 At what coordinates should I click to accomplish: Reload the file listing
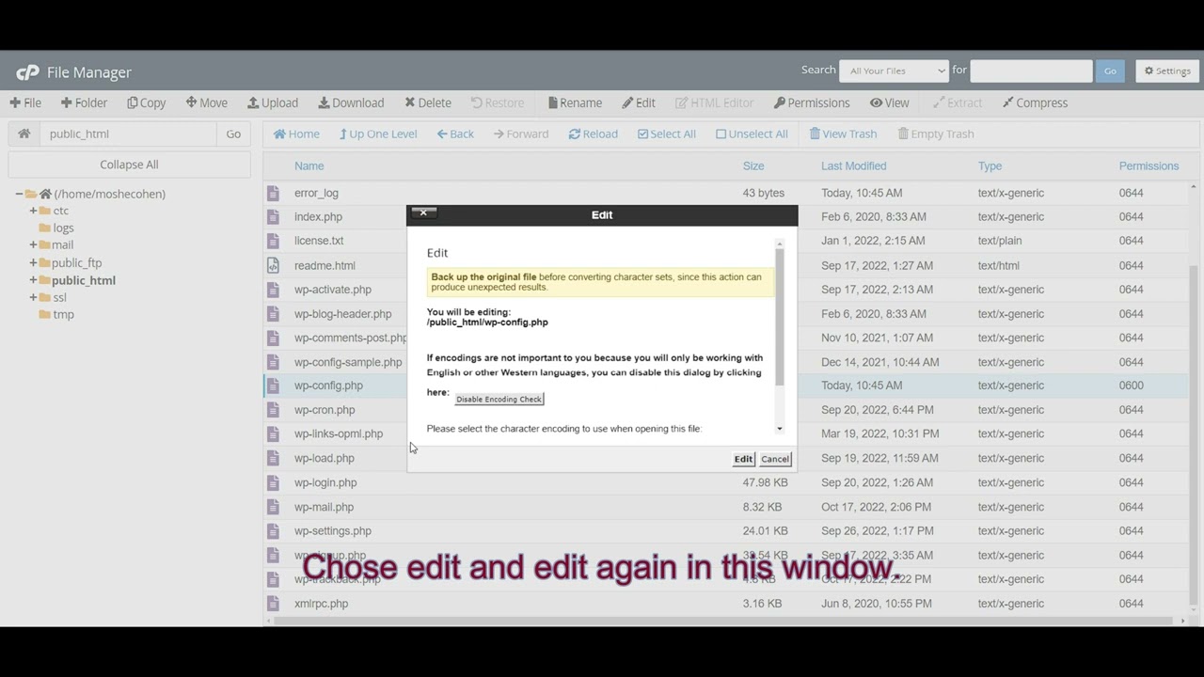tap(594, 134)
